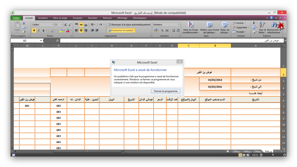Click the align text right icon
The width and height of the screenshot is (297, 167).
point(86,30)
